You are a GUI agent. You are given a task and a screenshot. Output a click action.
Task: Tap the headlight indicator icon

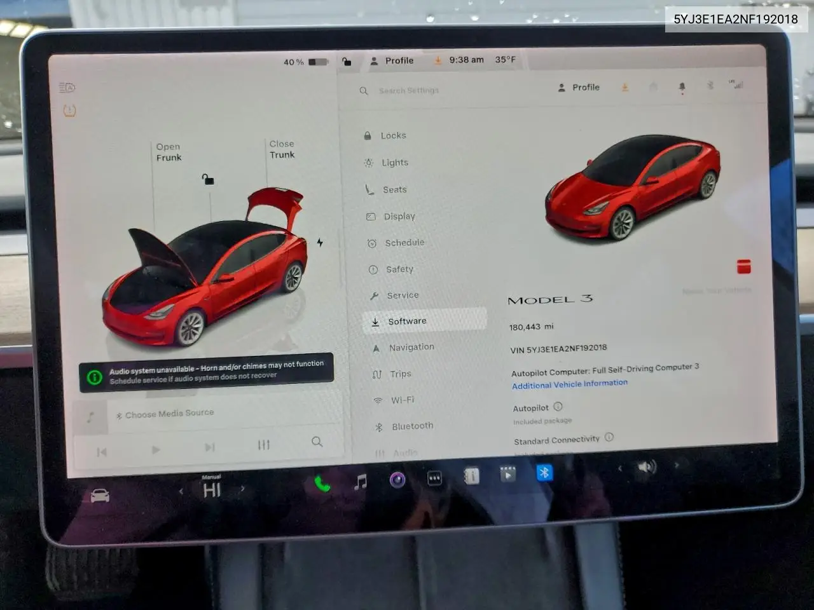tap(67, 88)
